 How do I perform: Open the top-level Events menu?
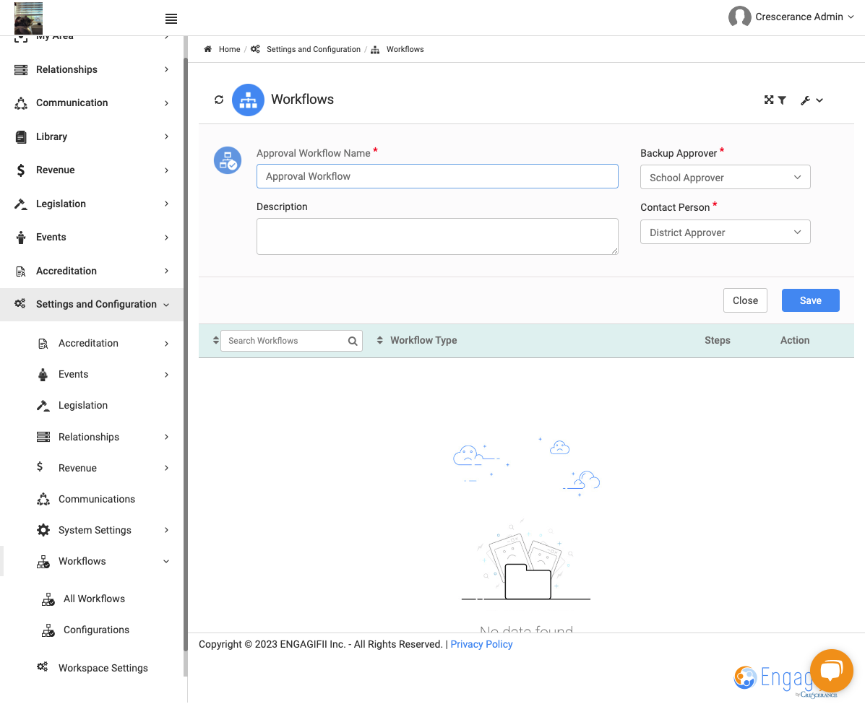(x=92, y=238)
